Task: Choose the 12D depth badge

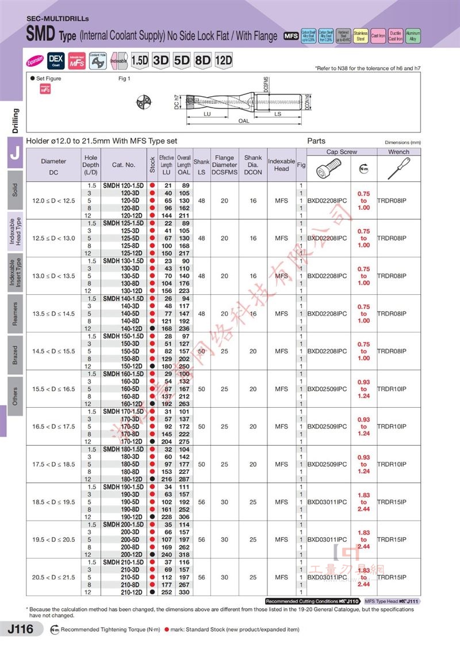Action: (x=224, y=61)
